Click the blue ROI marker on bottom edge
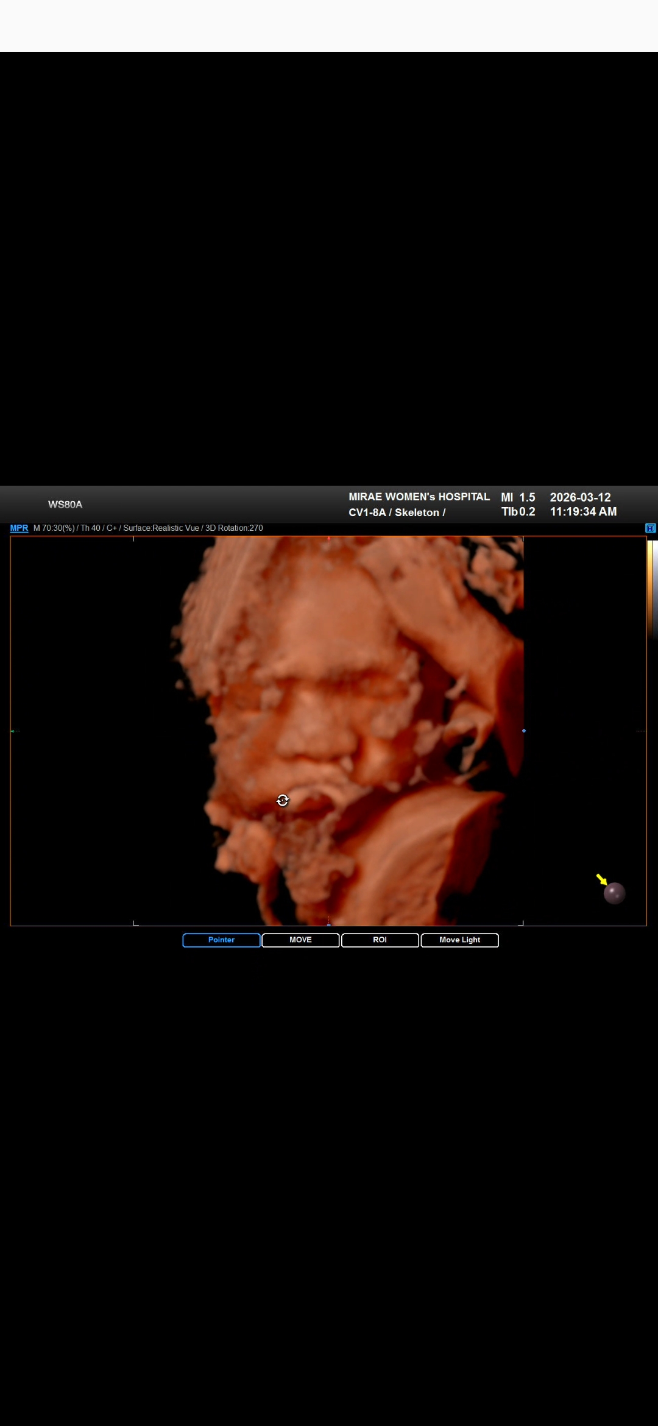 tap(329, 924)
